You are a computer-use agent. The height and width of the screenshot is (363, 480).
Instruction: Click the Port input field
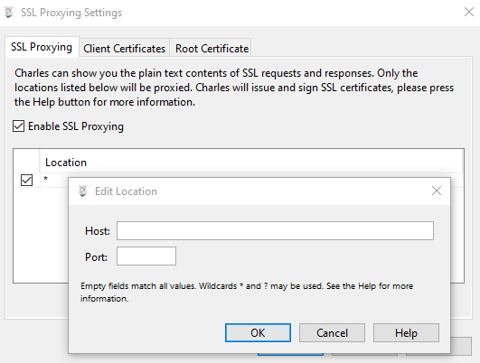pyautogui.click(x=146, y=256)
